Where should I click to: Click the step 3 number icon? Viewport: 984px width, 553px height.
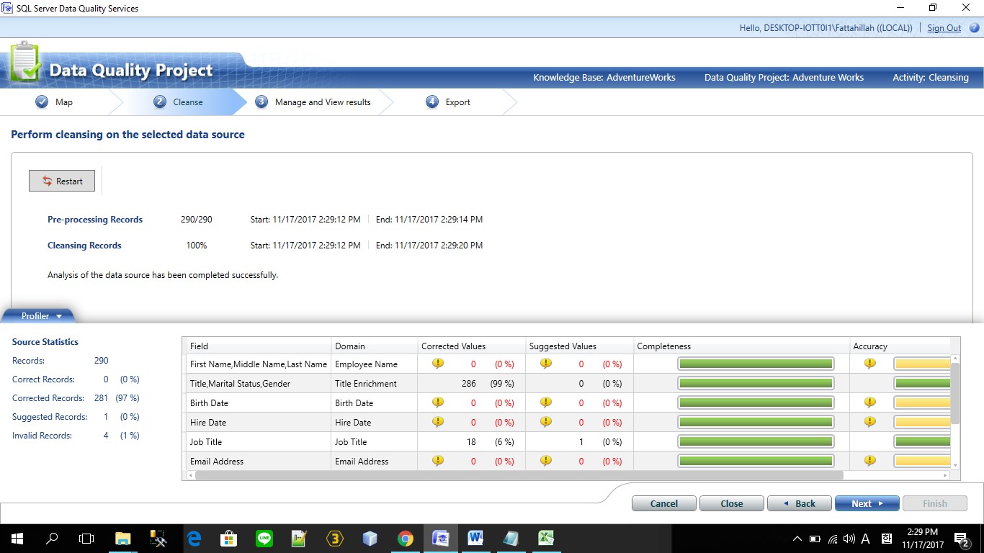click(x=261, y=102)
